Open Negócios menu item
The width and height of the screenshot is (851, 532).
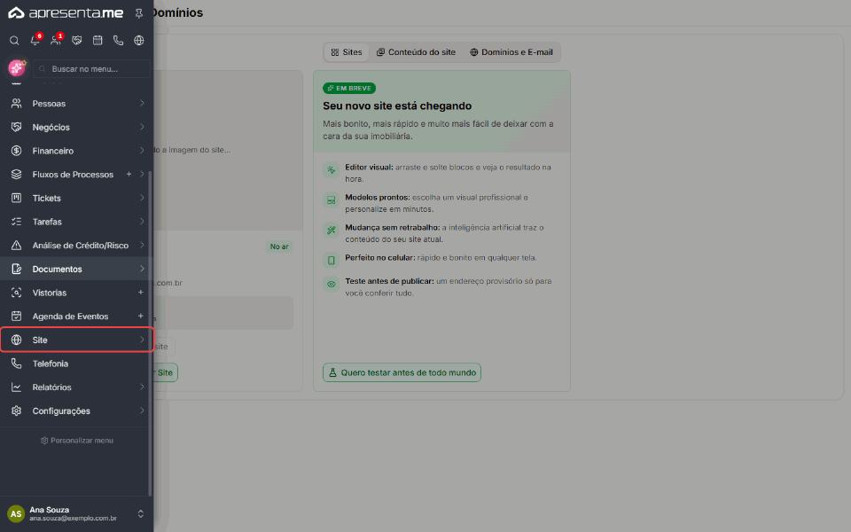click(x=76, y=127)
